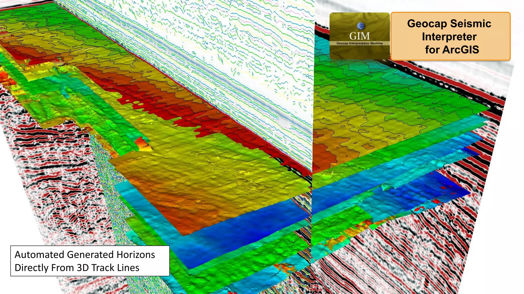
Task: Select the "Geocap Seismic Interpreter for ArcGIS" title box
Action: pos(451,36)
